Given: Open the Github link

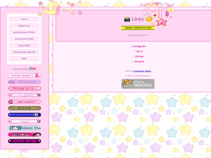Looking at the screenshot, I should pos(139,57).
